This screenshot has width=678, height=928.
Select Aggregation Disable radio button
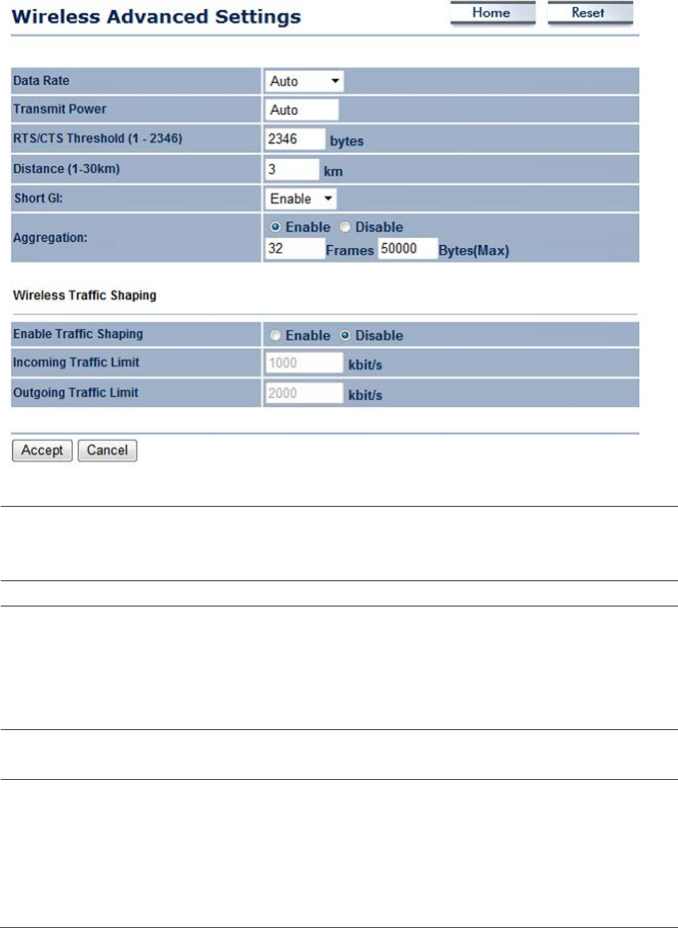tap(345, 227)
